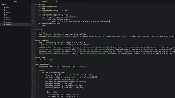Click the modified dot on script.rpy tab
Image resolution: width=175 pixels, height=98 pixels.
(x=56, y=2)
